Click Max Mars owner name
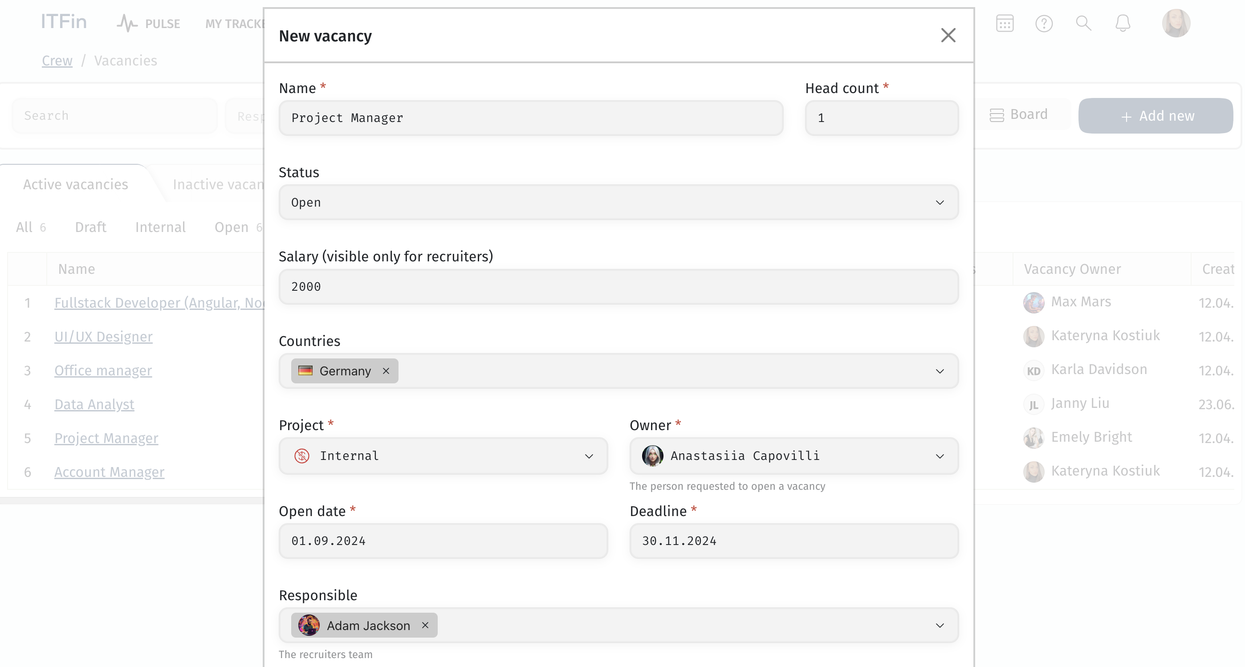The height and width of the screenshot is (667, 1245). point(1081,301)
